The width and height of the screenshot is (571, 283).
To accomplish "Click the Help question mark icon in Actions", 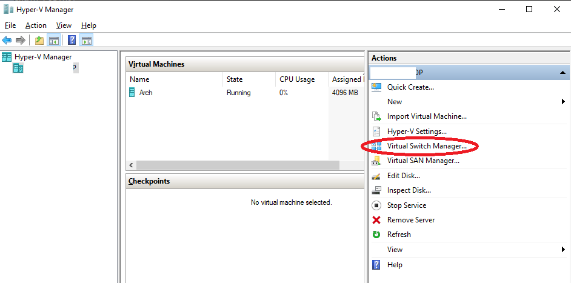I will (376, 265).
